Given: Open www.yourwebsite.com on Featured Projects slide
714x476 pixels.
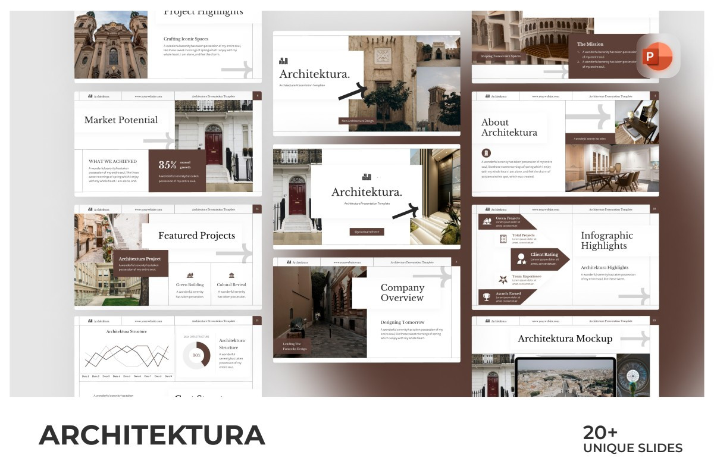Looking at the screenshot, I should click(x=147, y=209).
